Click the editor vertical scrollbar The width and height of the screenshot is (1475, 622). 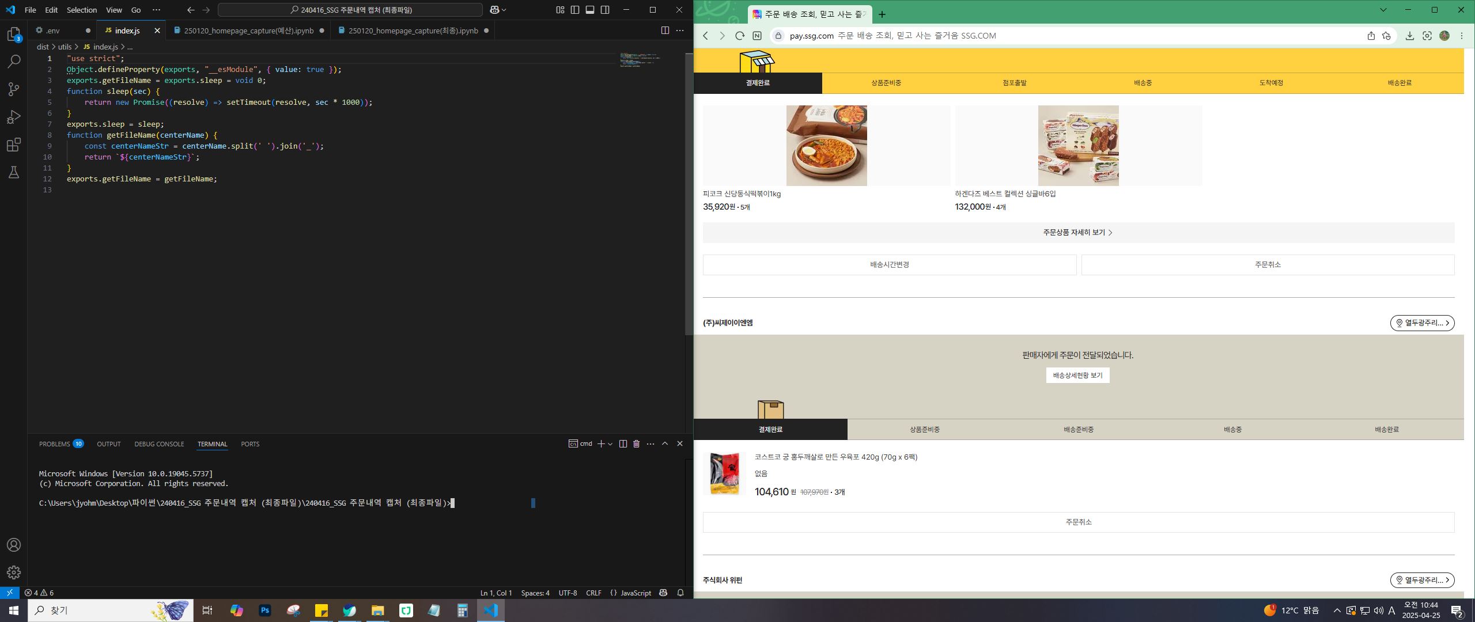[689, 194]
